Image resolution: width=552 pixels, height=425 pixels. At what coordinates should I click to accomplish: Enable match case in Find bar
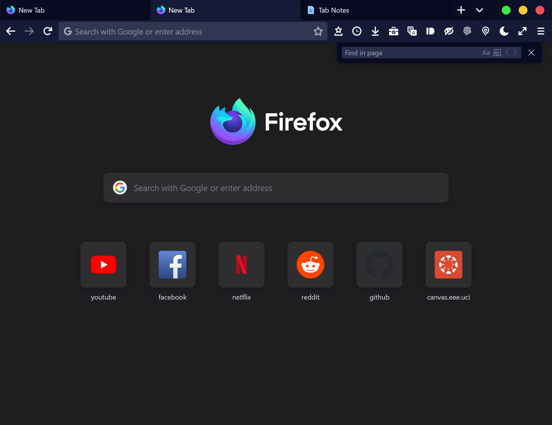(x=486, y=53)
